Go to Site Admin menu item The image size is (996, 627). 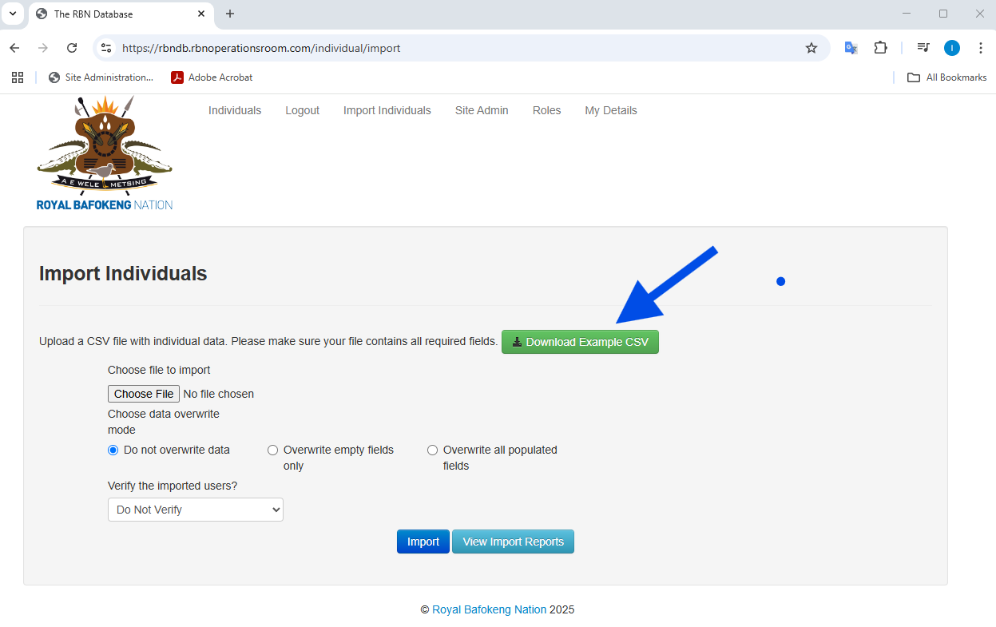pyautogui.click(x=482, y=110)
